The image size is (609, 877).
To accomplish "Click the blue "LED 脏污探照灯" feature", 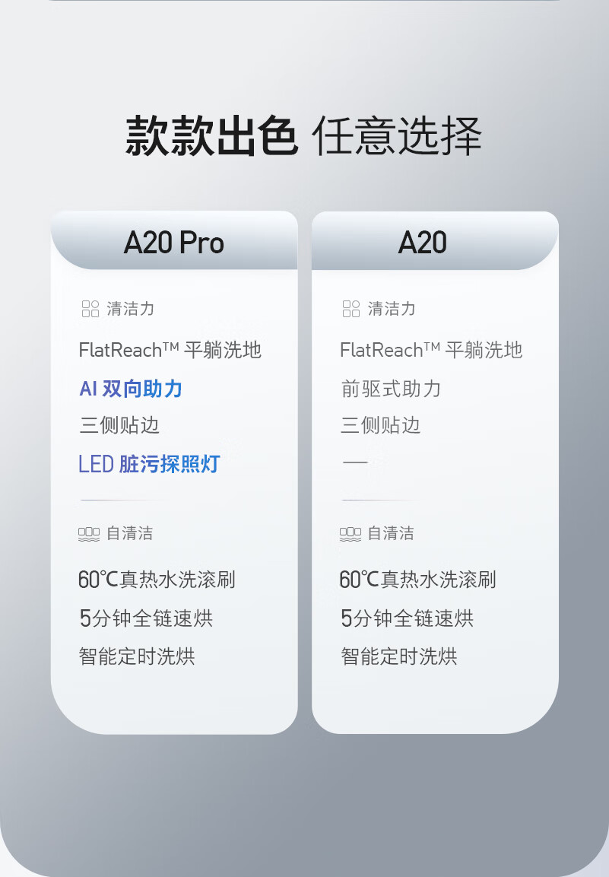I will pos(149,463).
